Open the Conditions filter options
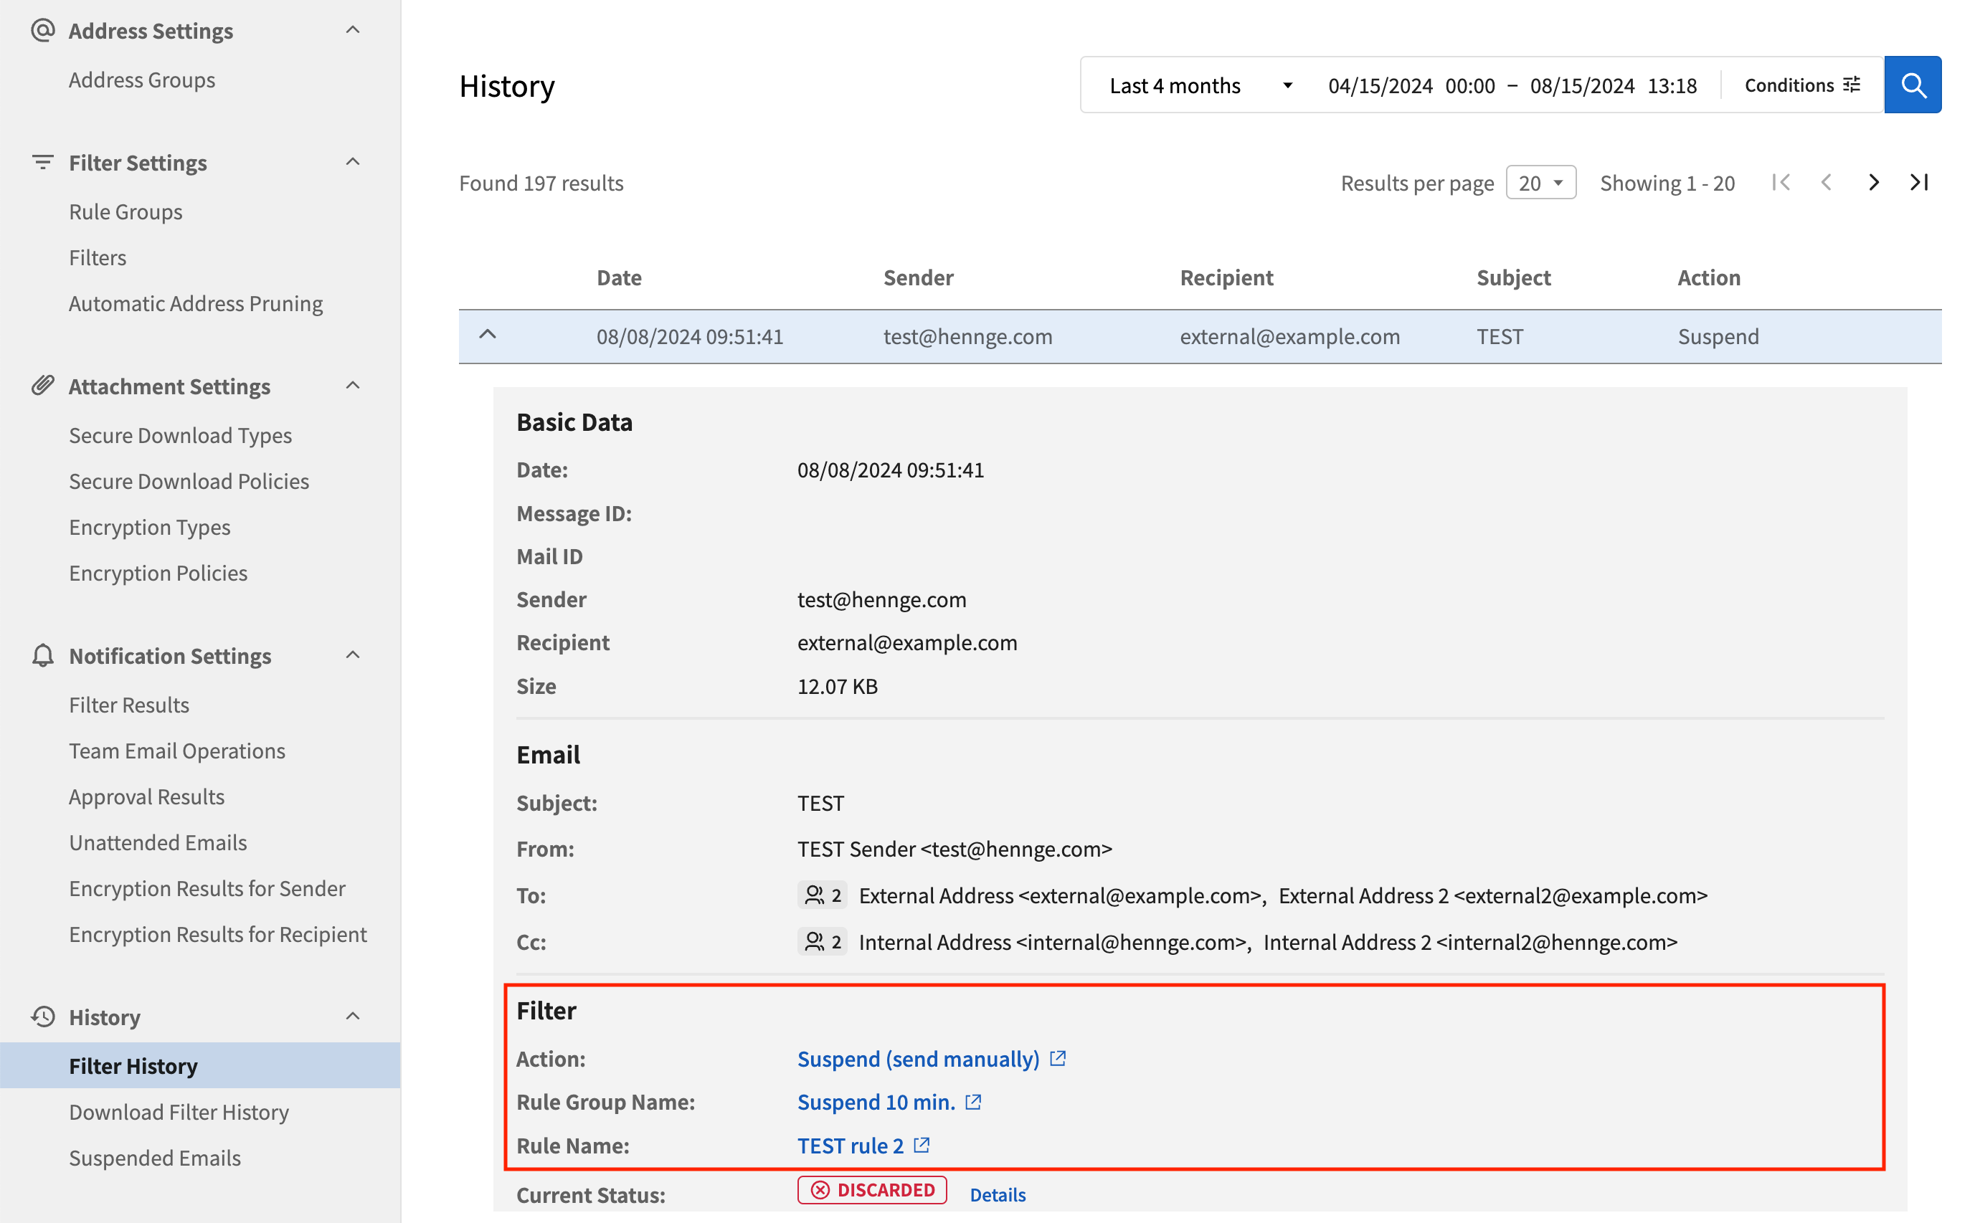 click(1802, 85)
